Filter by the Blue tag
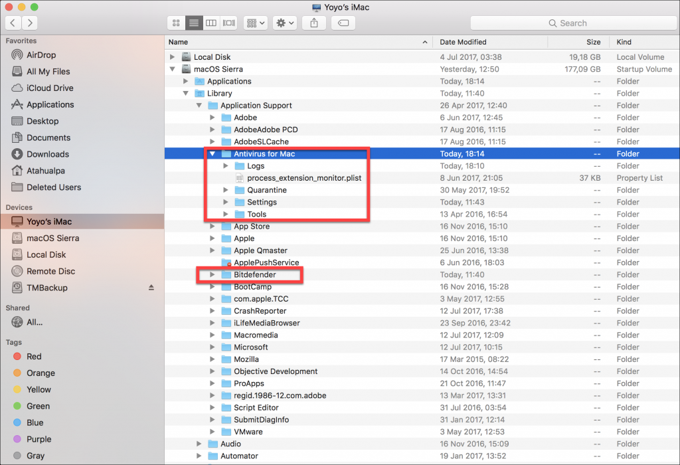 [x=35, y=422]
